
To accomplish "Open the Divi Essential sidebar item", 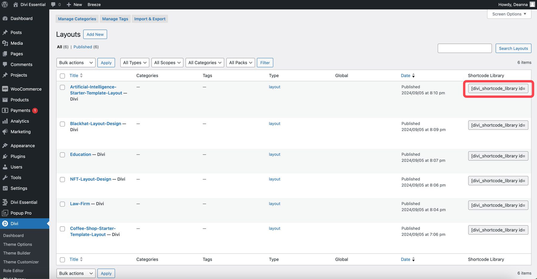I will pos(24,202).
